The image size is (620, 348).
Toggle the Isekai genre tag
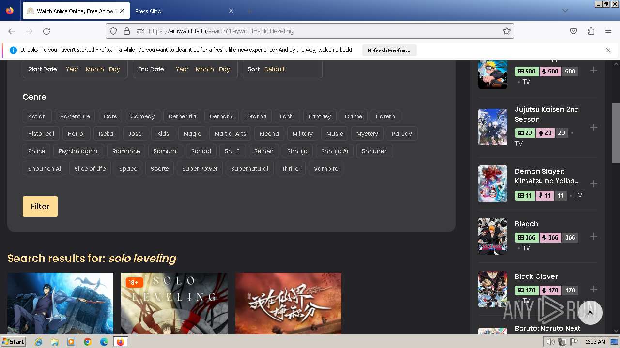pyautogui.click(x=107, y=134)
